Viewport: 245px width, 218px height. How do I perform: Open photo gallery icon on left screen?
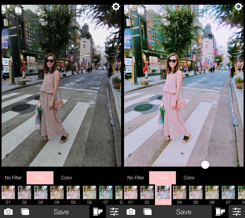pyautogui.click(x=25, y=212)
